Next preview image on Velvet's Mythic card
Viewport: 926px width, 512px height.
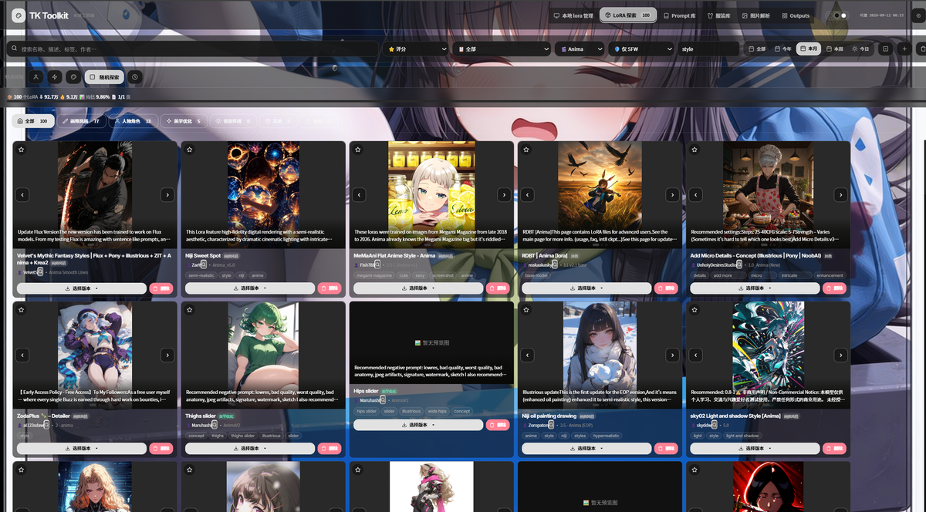click(x=167, y=195)
